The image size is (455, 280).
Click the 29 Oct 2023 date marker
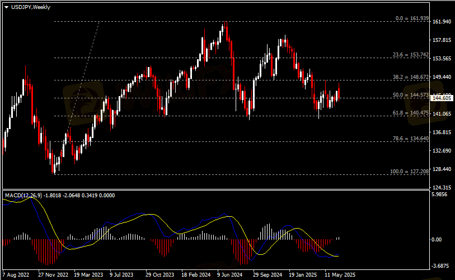pos(160,275)
